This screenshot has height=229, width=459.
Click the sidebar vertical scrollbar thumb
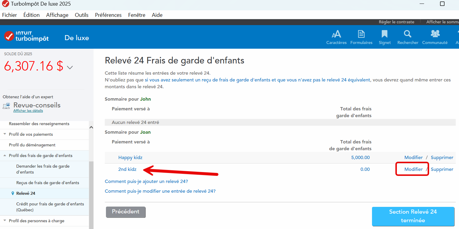tap(91, 195)
